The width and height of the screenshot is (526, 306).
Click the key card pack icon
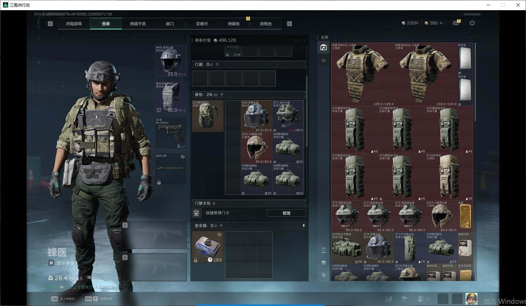pos(196,213)
